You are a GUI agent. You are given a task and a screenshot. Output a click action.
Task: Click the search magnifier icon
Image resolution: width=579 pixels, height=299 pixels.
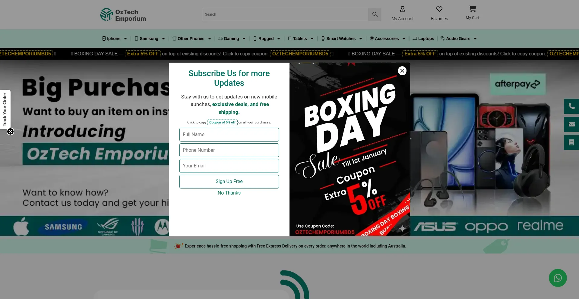coord(375,14)
